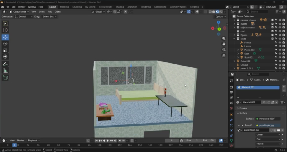Hide the Frontal object with eye icon
287x152 pixels.
[x=280, y=42]
